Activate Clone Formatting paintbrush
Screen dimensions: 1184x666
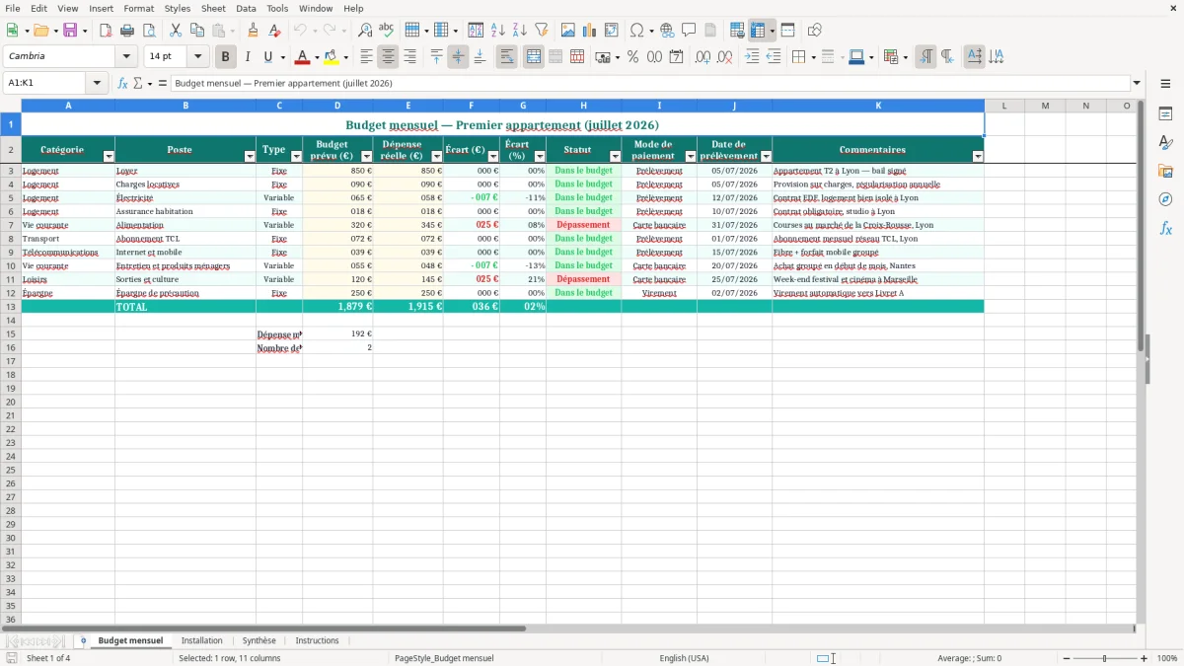253,31
